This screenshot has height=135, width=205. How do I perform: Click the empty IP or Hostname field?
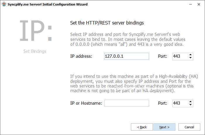127,103
